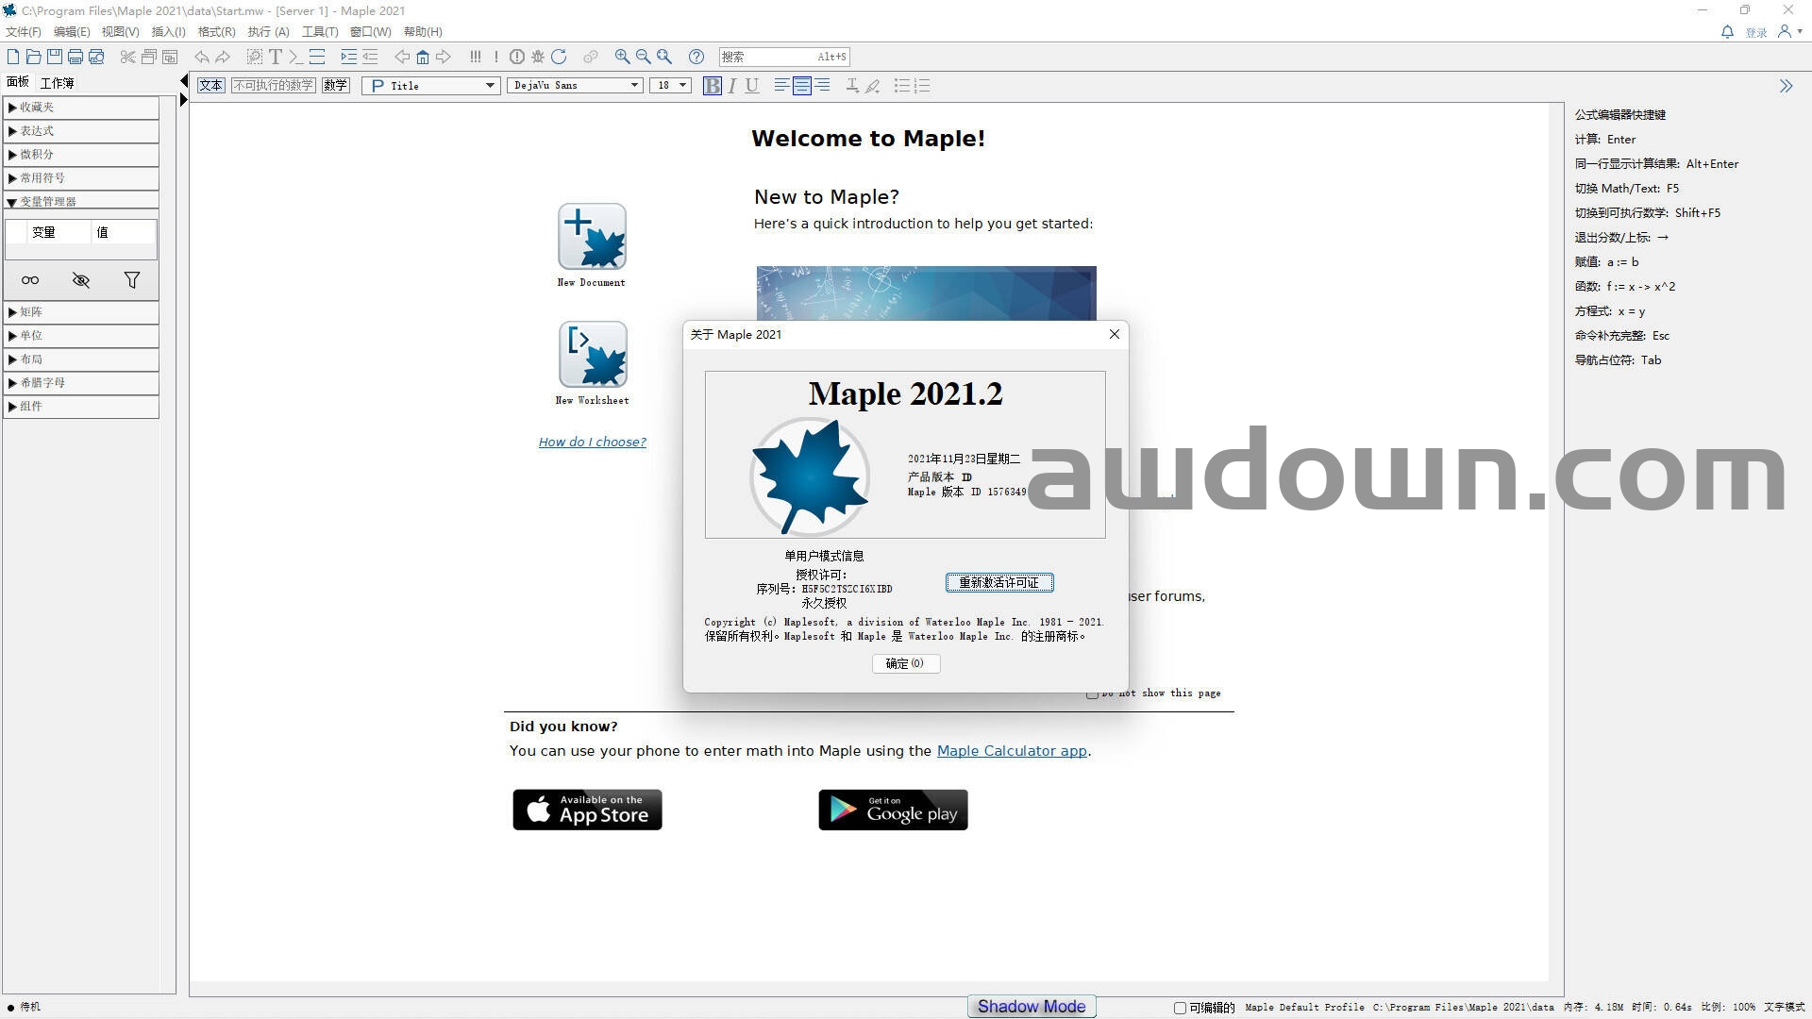
Task: Click the 搜索 search input field
Action: [x=766, y=58]
